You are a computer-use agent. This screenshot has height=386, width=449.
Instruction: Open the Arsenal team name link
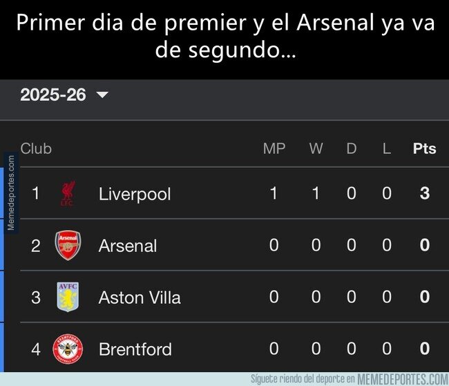[x=128, y=246]
